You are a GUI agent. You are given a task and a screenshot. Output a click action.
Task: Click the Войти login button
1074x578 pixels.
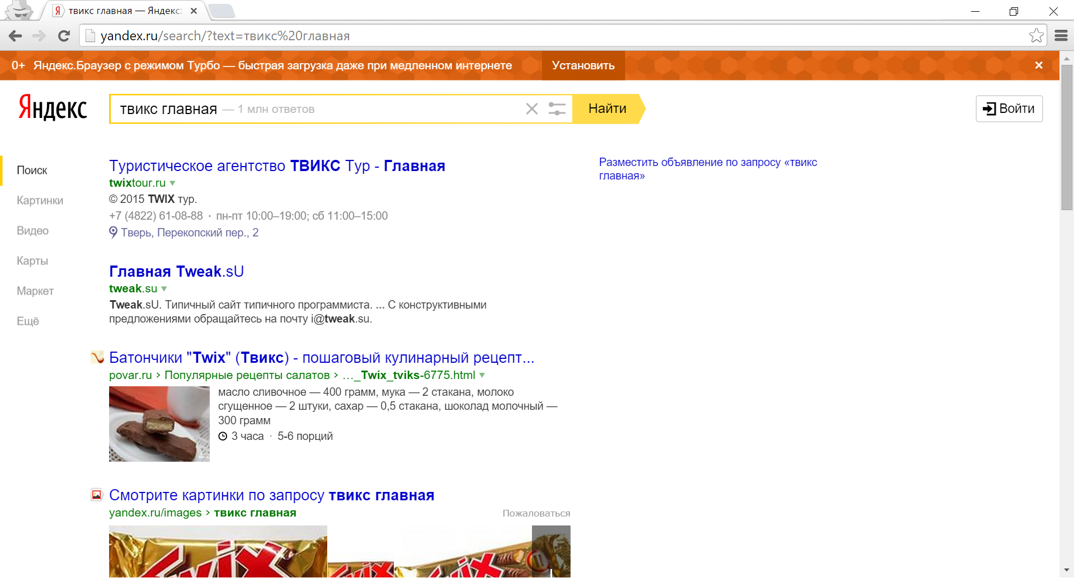(1009, 108)
